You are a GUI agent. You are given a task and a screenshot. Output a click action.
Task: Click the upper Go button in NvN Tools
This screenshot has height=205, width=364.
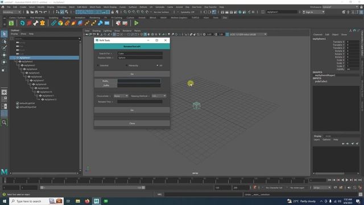point(132,74)
